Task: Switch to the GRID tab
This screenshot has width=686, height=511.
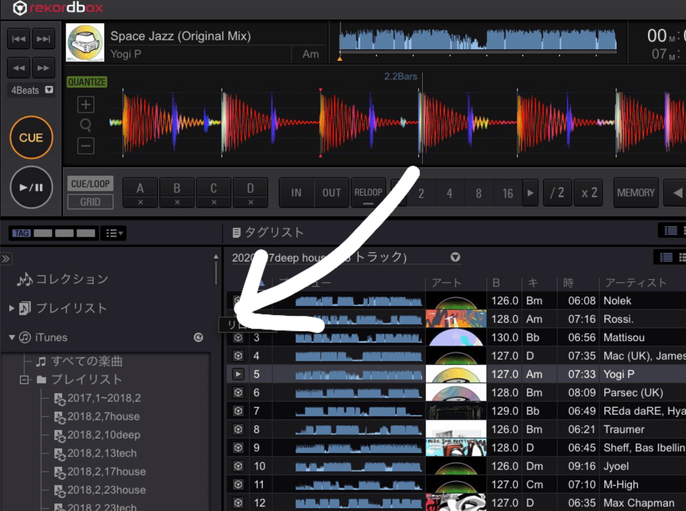Action: click(x=90, y=202)
